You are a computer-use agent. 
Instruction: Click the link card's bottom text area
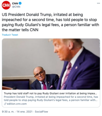(51, 99)
